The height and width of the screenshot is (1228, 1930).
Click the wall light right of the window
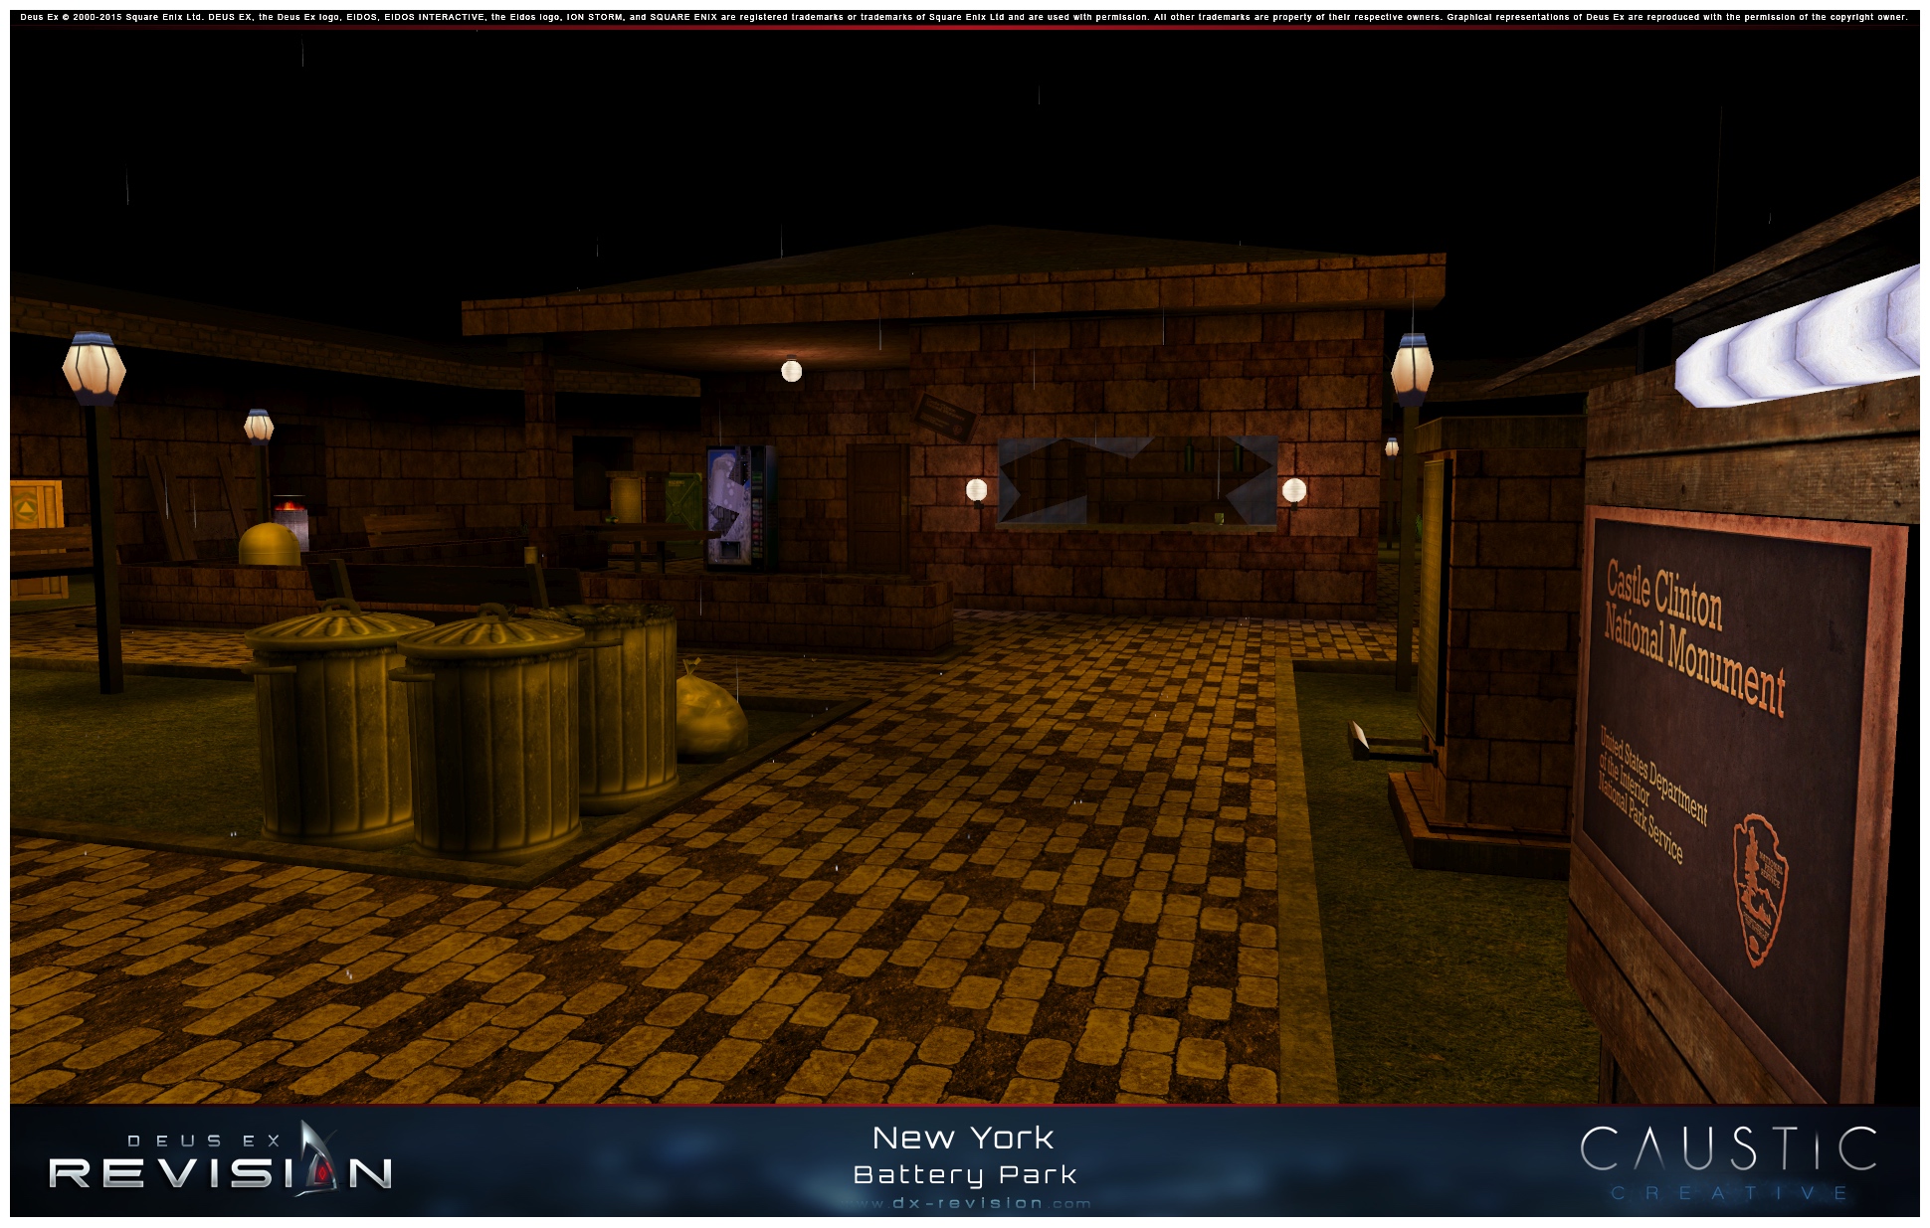click(1293, 490)
